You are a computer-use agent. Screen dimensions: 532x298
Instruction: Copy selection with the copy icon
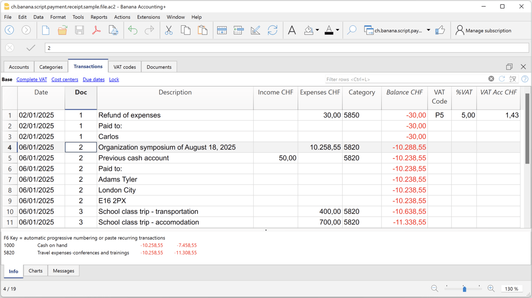click(x=186, y=30)
